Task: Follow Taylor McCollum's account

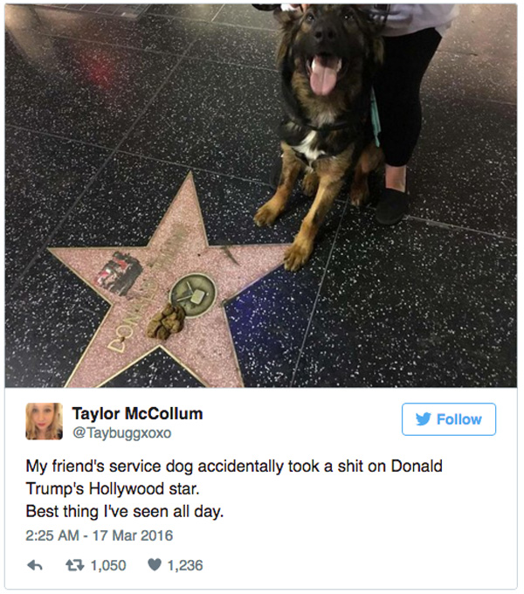Action: pos(449,419)
